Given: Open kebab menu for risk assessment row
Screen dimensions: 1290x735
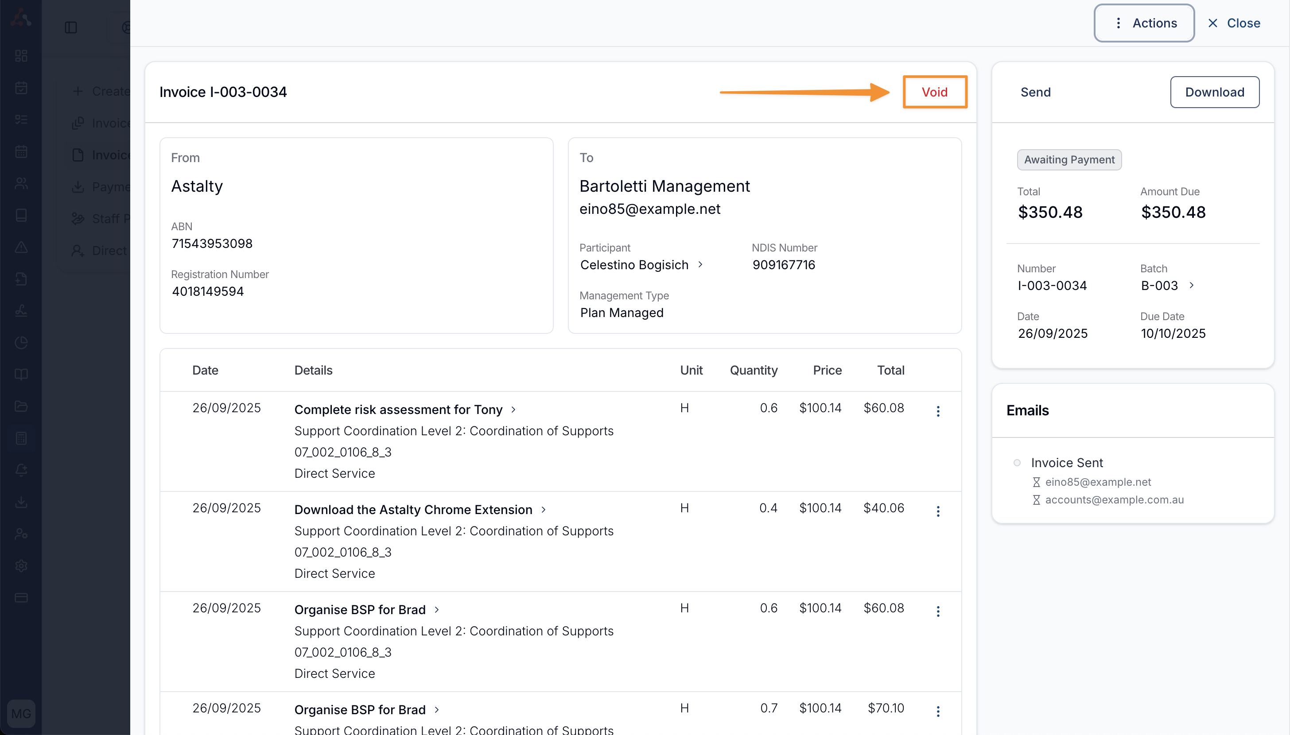Looking at the screenshot, I should (937, 411).
